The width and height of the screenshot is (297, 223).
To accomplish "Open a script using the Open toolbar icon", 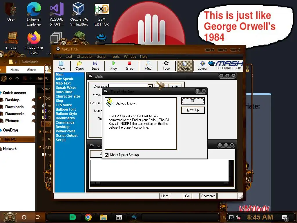I will [79, 66].
